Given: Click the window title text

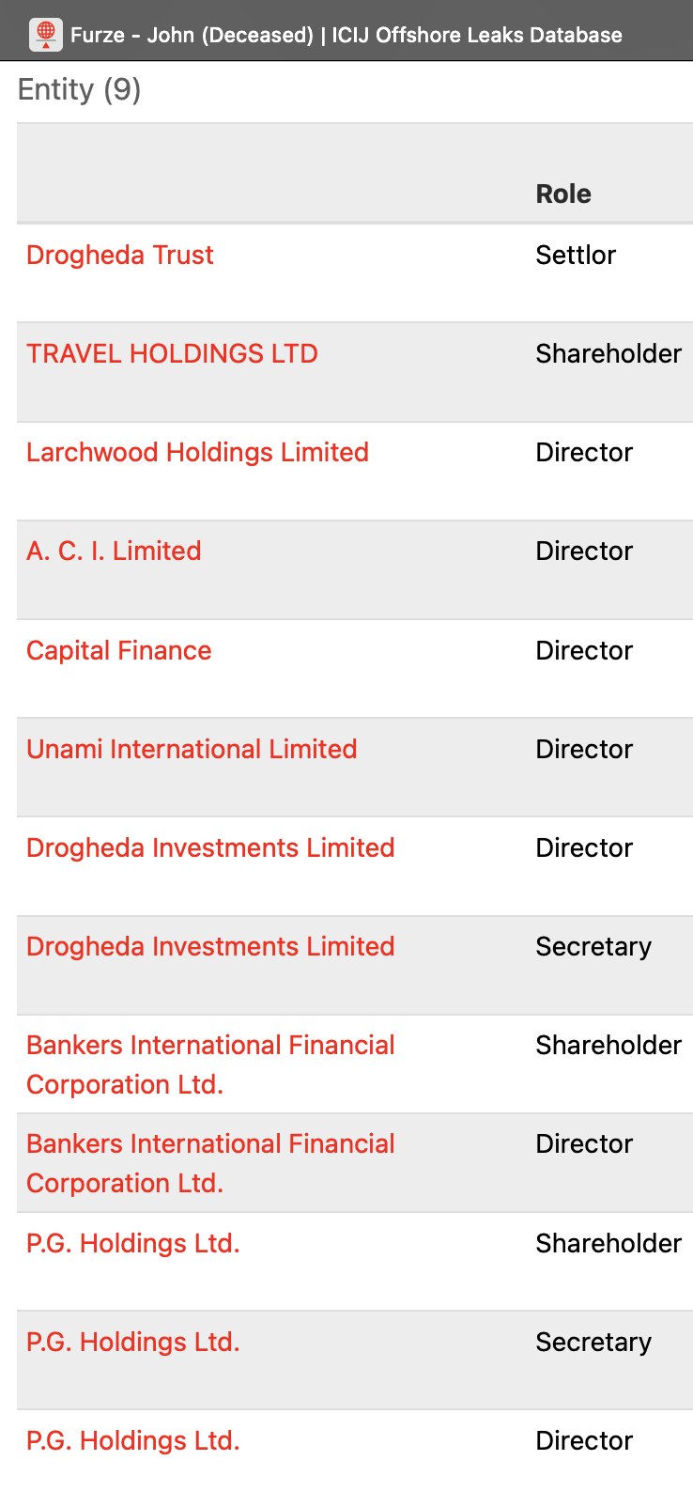Looking at the screenshot, I should click(346, 35).
